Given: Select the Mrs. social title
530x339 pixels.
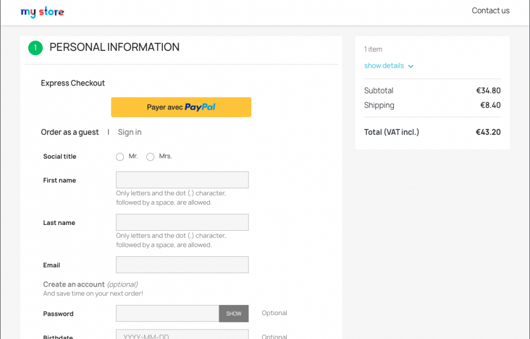Looking at the screenshot, I should (x=151, y=157).
